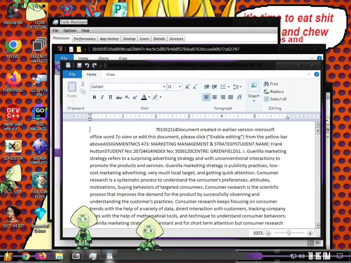
Task: Open 7-Zip from the taskbar
Action: pyautogui.click(x=76, y=256)
